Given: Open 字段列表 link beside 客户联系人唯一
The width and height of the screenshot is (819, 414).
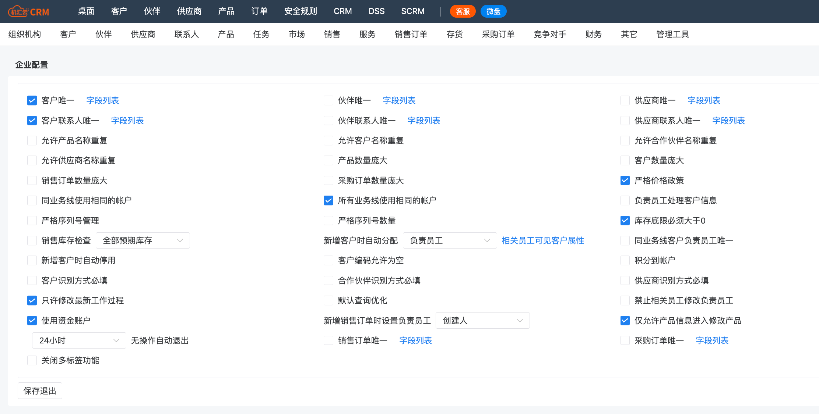Looking at the screenshot, I should [127, 121].
